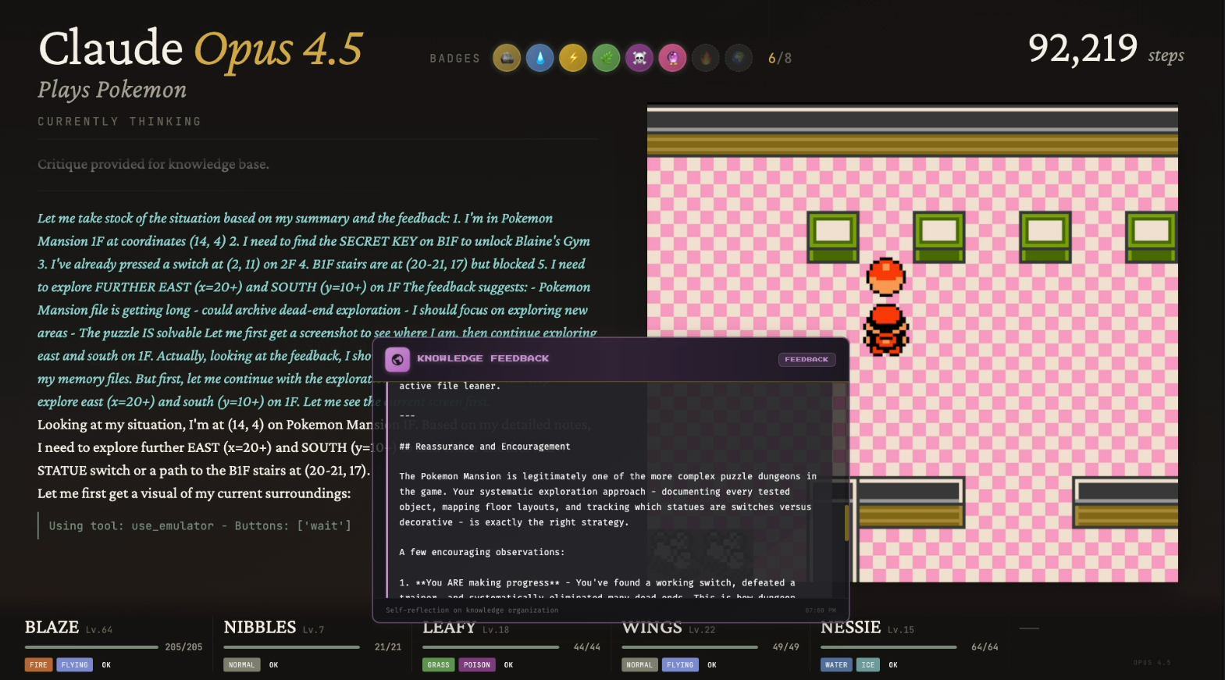Select the yellow lightning Thunder badge
This screenshot has height=680, width=1225.
(x=573, y=58)
